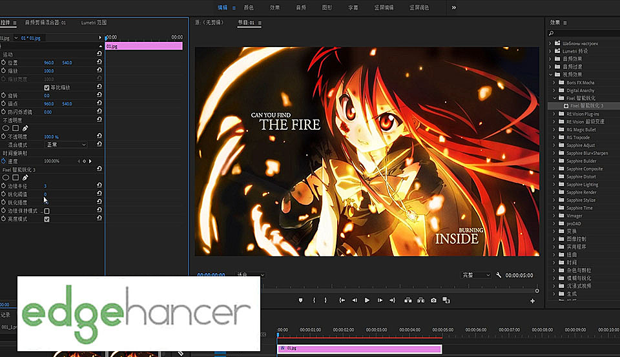
Task: Enable the 边缘保持模式 checkbox
Action: pos(46,210)
